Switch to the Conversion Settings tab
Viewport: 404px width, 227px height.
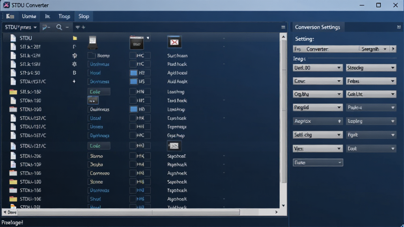coord(318,27)
